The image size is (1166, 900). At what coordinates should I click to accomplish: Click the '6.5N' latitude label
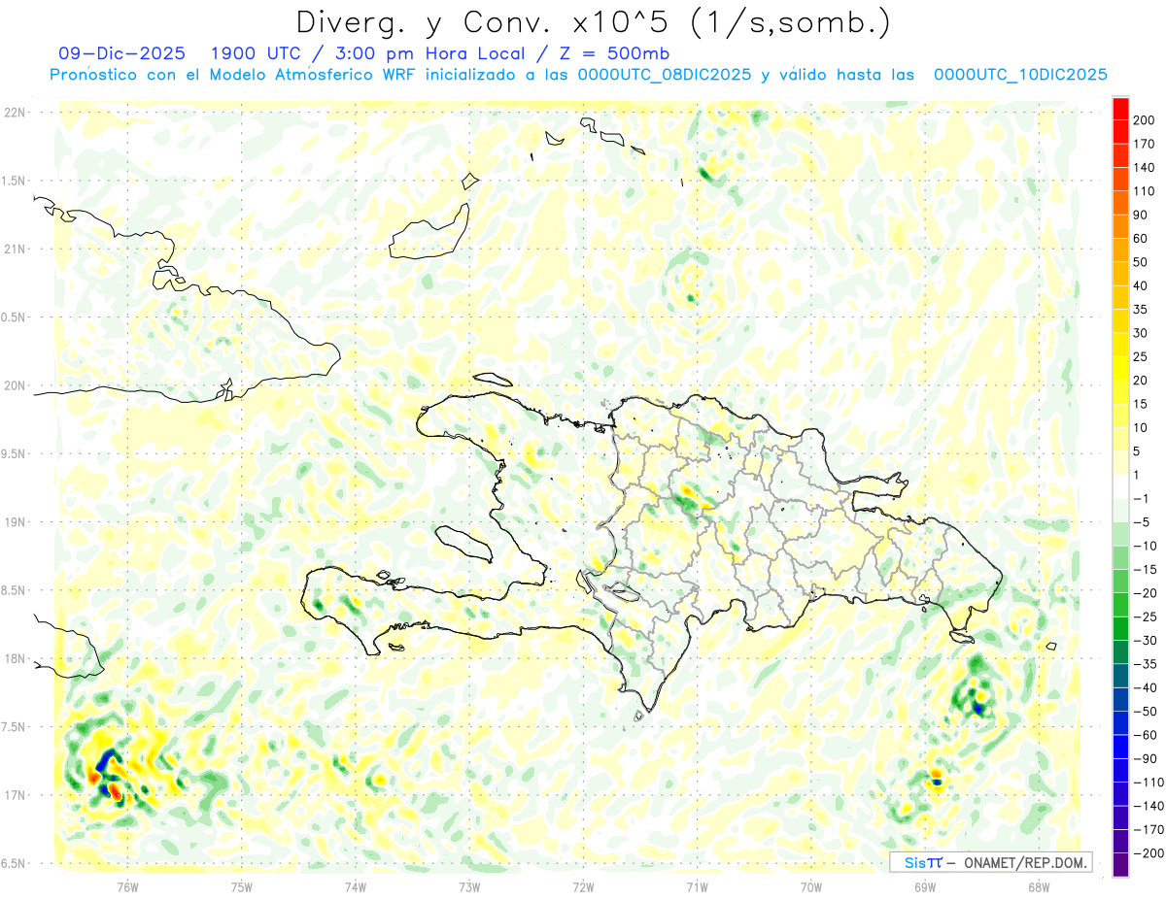[14, 863]
